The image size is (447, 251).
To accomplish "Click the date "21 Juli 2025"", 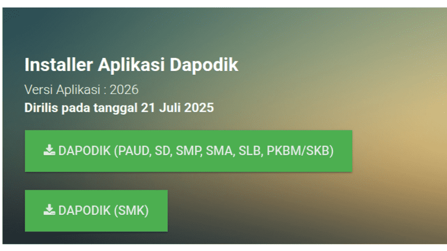I will pyautogui.click(x=177, y=108).
